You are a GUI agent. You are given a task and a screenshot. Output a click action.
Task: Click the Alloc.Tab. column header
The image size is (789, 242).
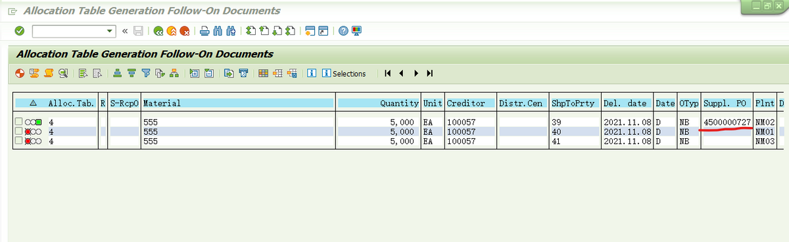point(71,103)
